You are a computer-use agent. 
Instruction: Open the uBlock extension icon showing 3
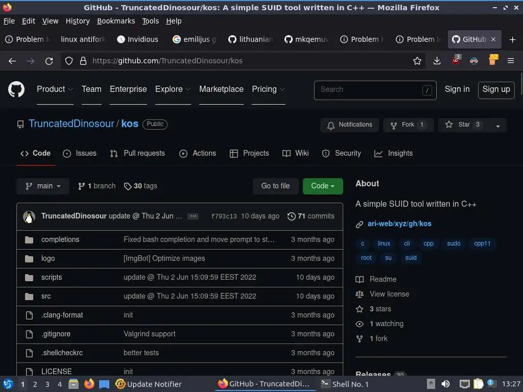pos(456,60)
